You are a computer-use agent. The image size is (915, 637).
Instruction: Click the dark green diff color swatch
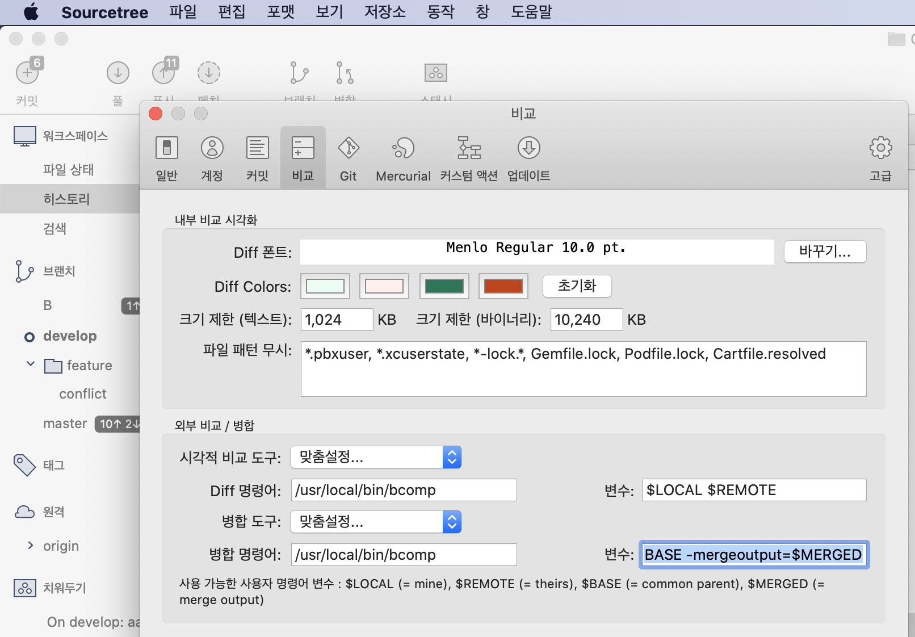pos(444,286)
